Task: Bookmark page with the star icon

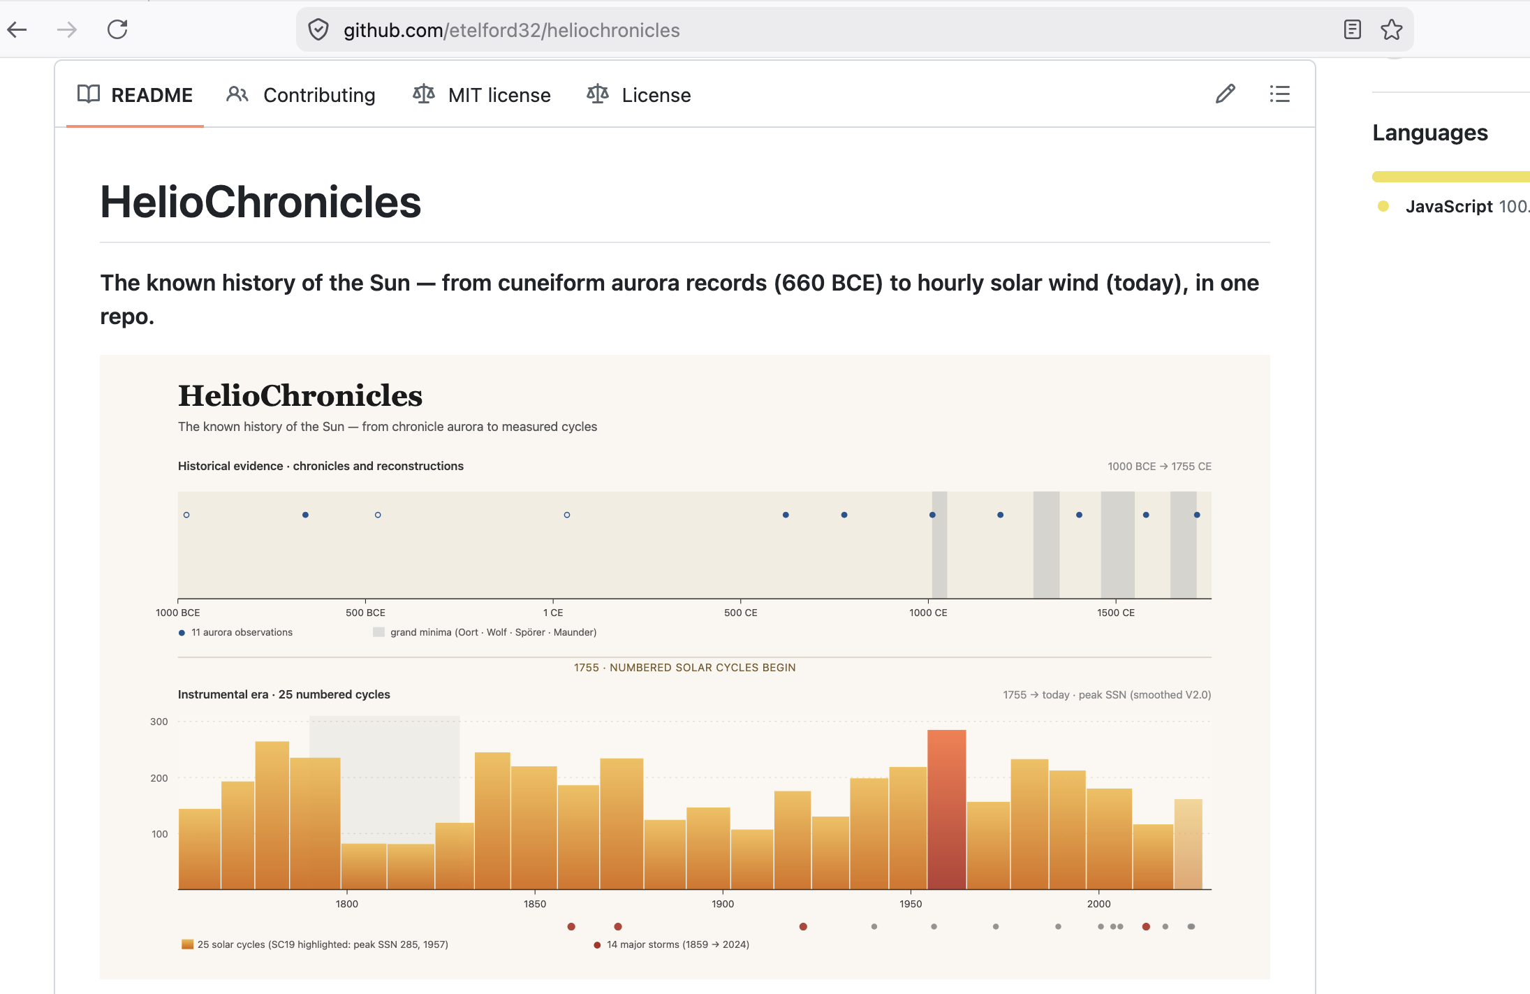Action: (x=1391, y=29)
